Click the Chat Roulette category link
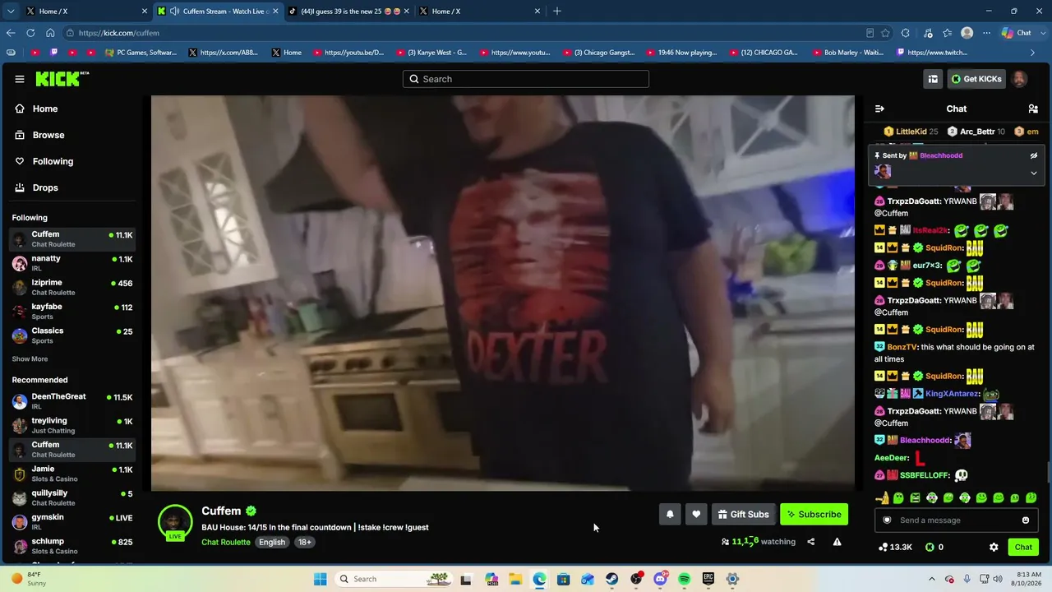1052x592 pixels. (226, 543)
